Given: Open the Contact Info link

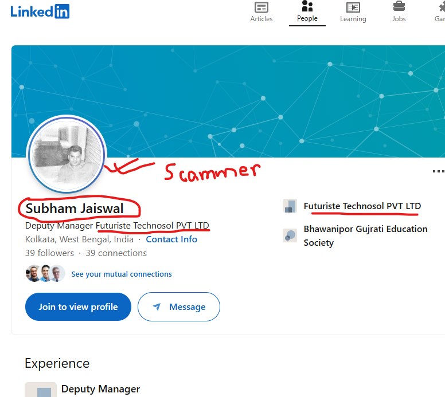Looking at the screenshot, I should pyautogui.click(x=171, y=239).
